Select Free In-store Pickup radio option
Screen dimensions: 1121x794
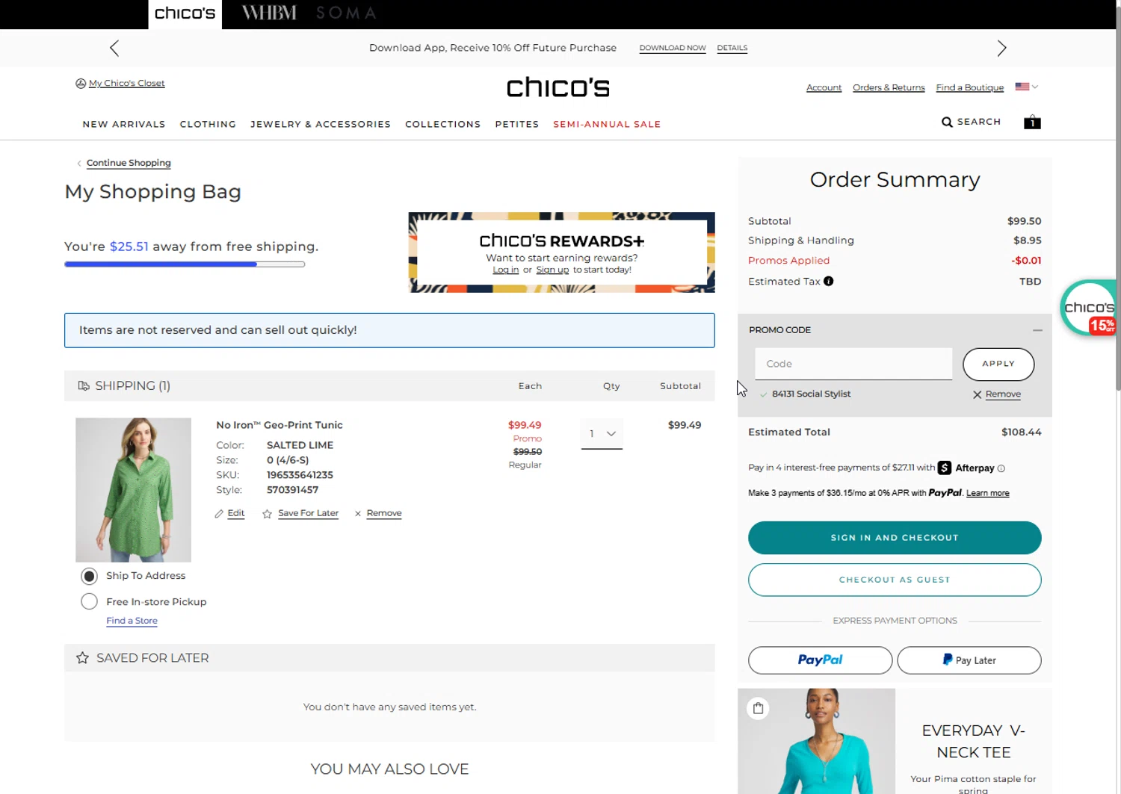pyautogui.click(x=89, y=601)
